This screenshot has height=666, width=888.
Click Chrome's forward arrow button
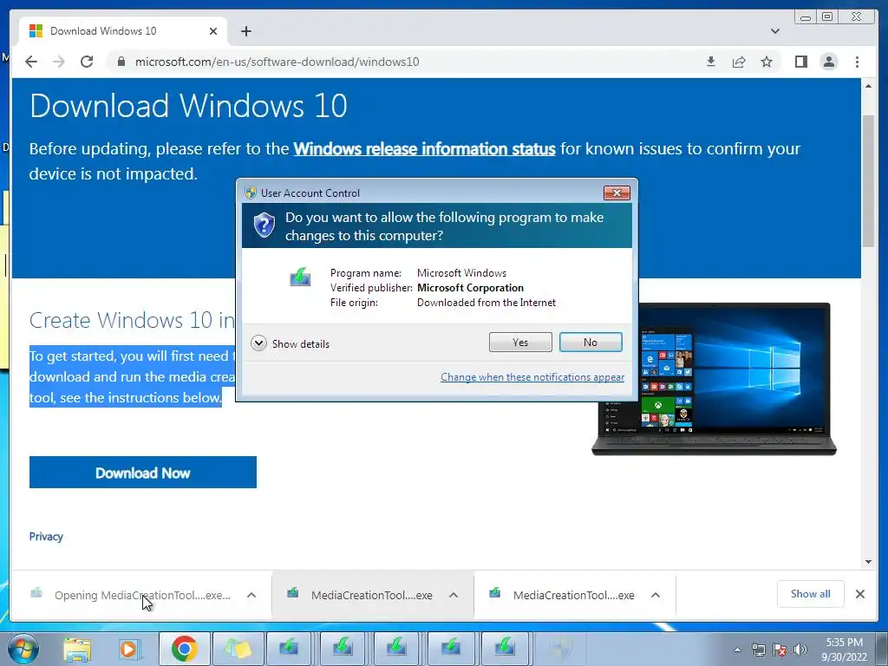click(59, 62)
